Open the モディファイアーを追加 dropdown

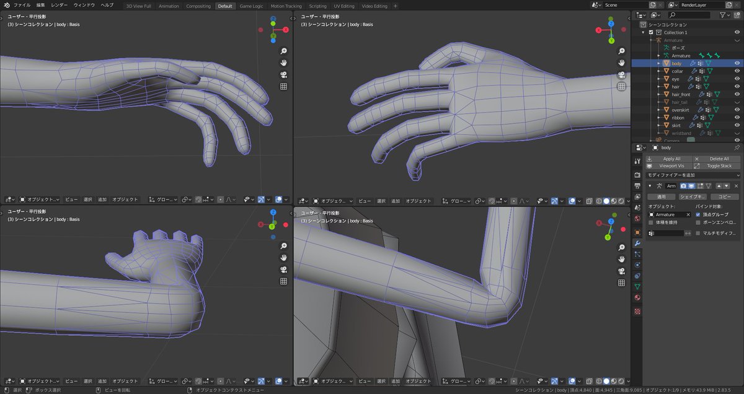tap(693, 175)
